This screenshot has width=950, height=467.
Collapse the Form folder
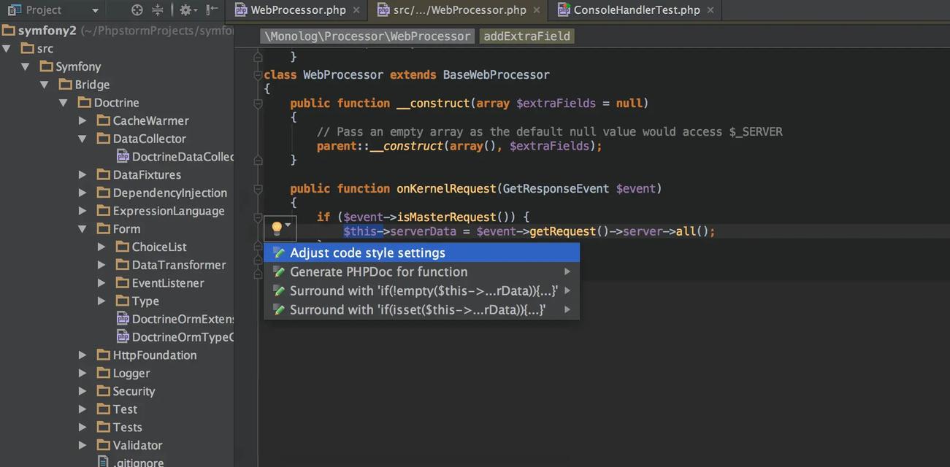click(83, 229)
